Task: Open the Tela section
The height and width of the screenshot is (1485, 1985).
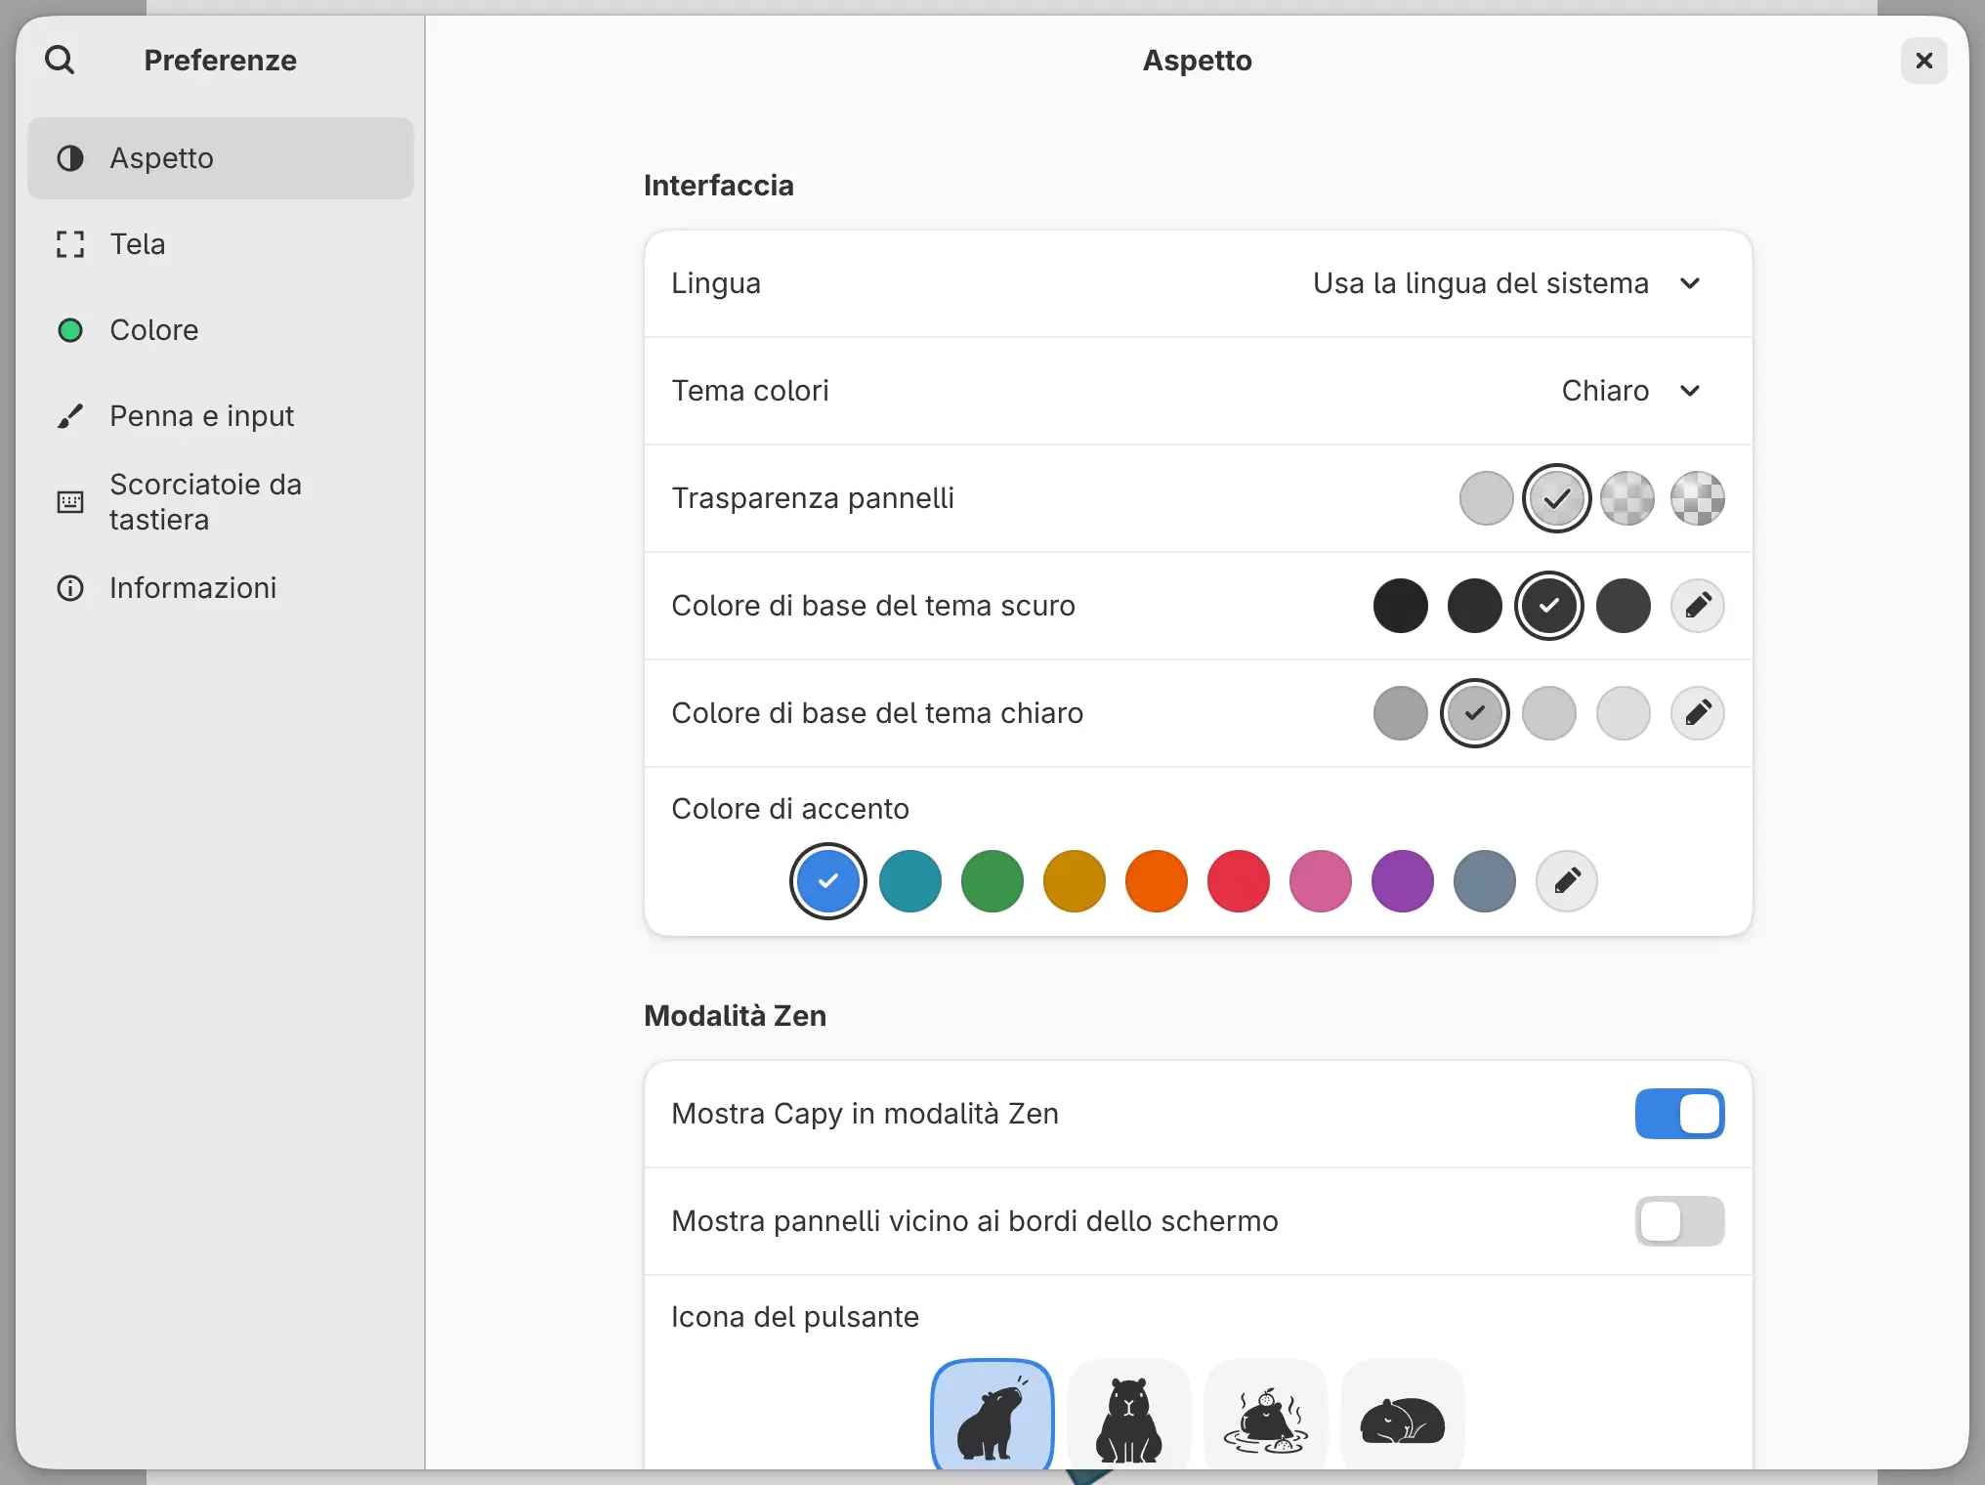Action: coord(221,244)
